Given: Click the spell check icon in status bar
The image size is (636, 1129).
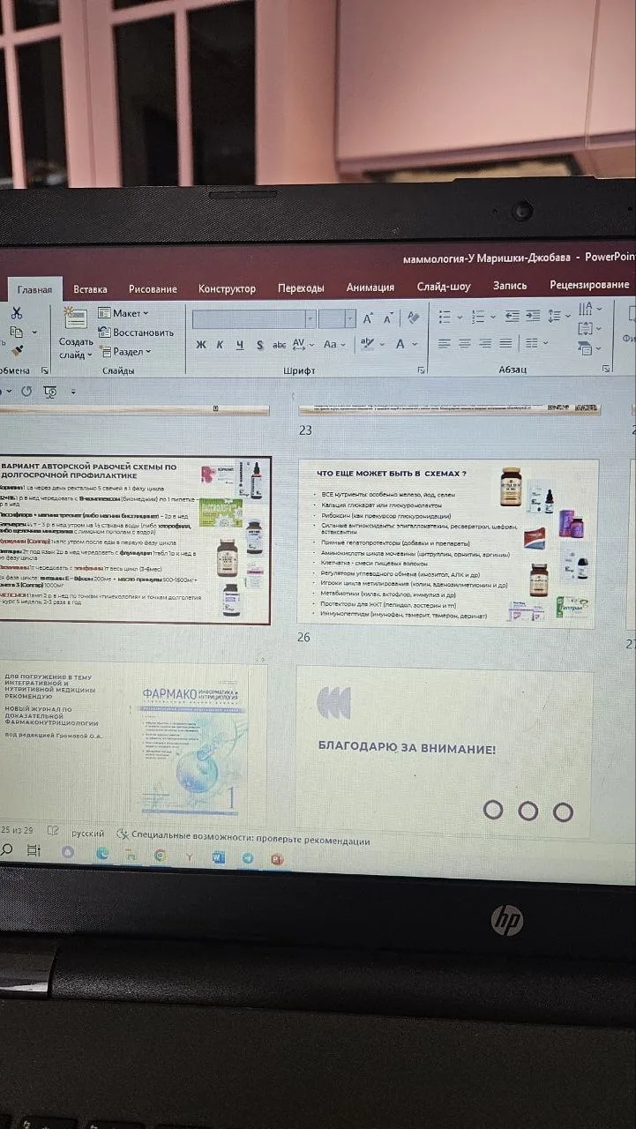Looking at the screenshot, I should pos(53,831).
